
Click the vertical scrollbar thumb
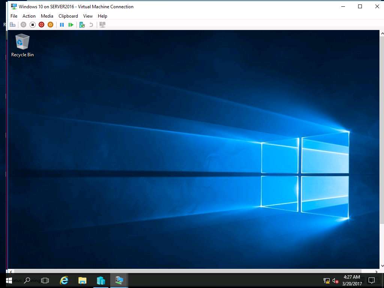pyautogui.click(x=382, y=130)
